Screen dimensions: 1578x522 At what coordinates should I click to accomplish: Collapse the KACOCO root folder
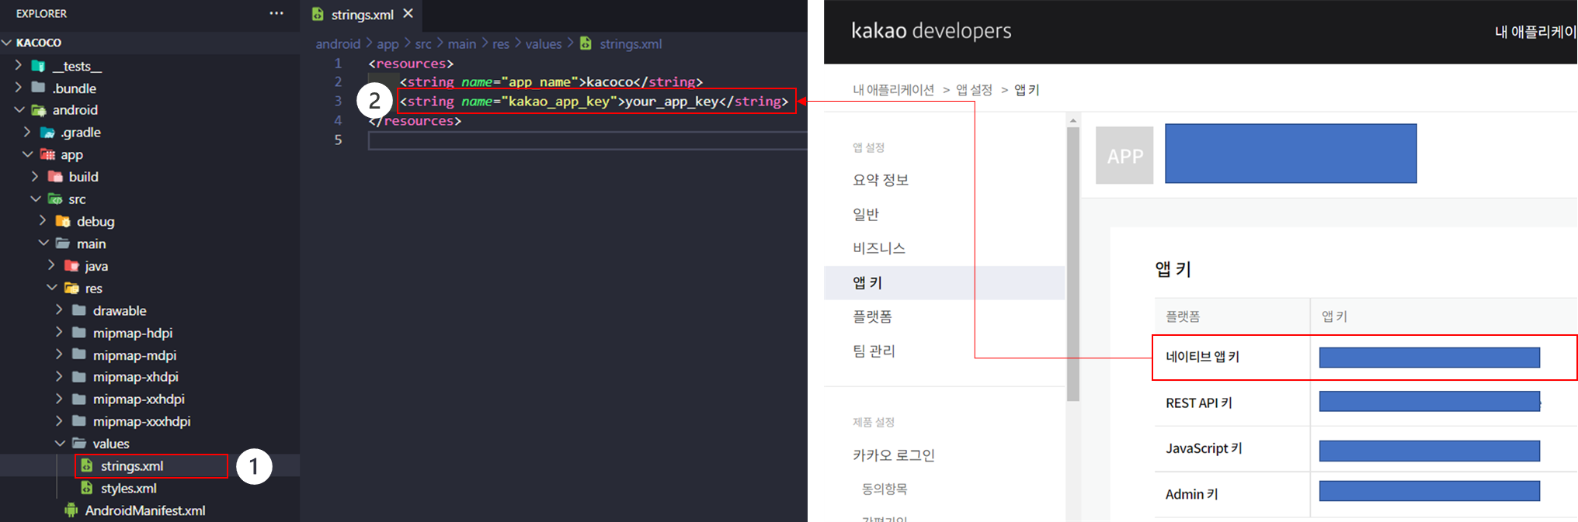coord(7,43)
